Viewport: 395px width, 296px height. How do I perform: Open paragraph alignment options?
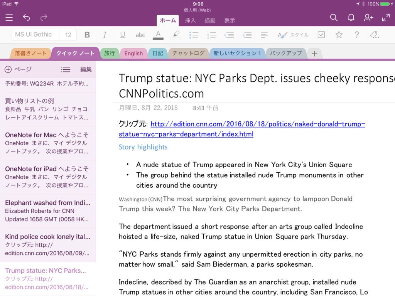(x=265, y=35)
